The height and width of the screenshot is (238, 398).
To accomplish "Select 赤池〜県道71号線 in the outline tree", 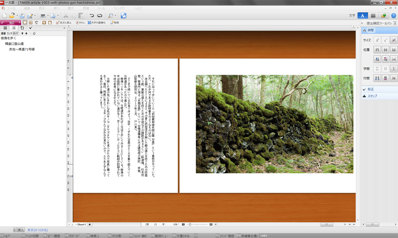I will click(22, 49).
